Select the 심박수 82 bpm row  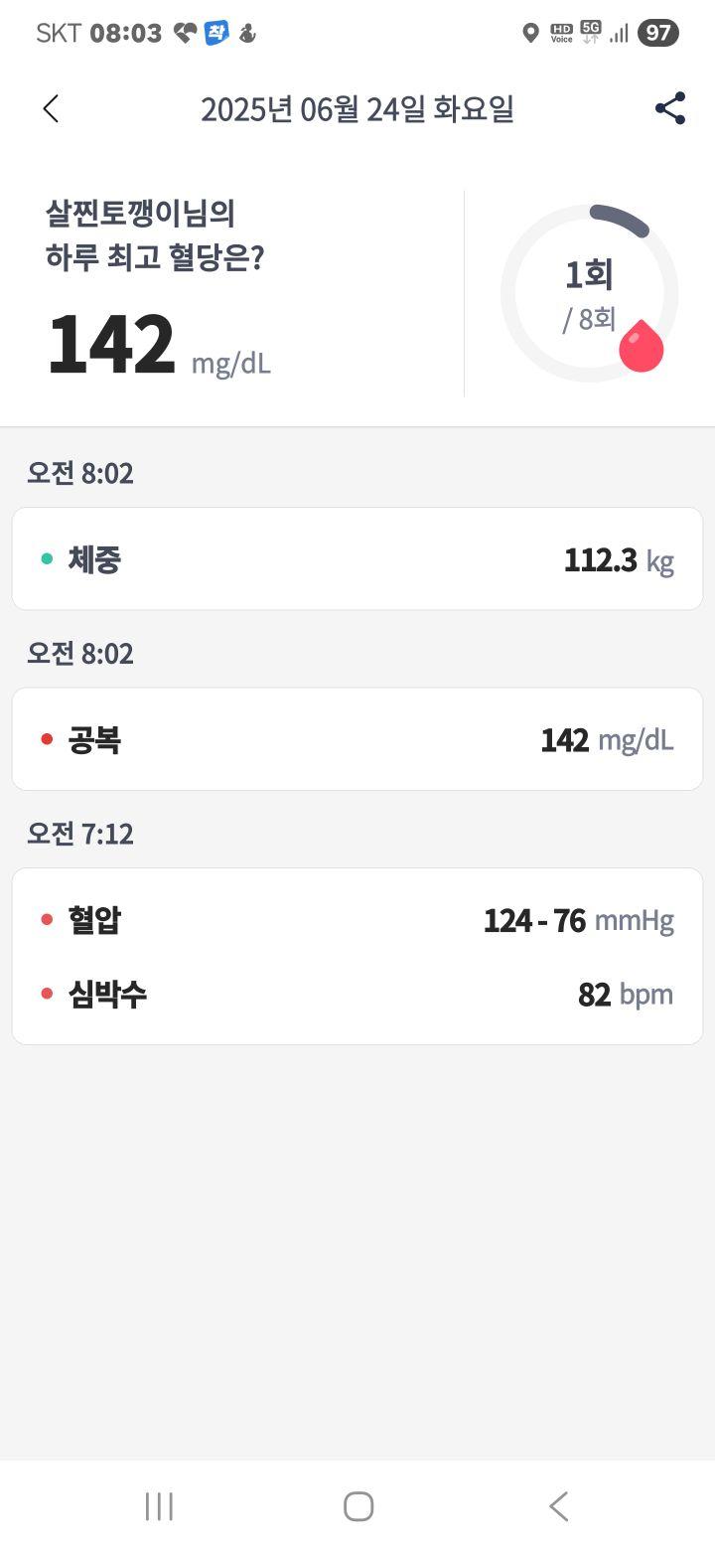point(357,994)
